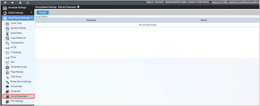Click the HTTP icon in sidebar
260x106 pixels.
coord(7,48)
